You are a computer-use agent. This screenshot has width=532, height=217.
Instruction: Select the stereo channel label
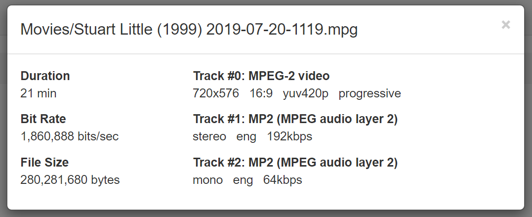pyautogui.click(x=209, y=136)
